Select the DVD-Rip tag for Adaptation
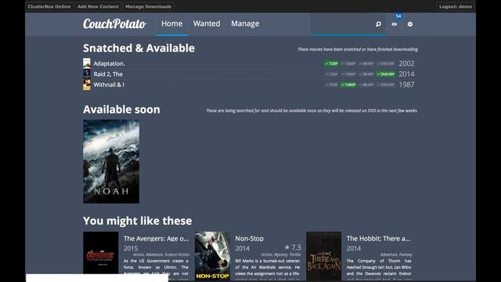This screenshot has height=282, width=501. 386,63
